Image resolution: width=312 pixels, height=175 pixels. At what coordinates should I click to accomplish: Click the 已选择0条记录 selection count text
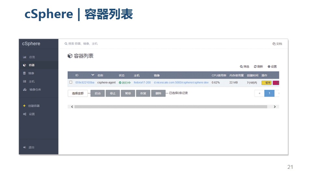coord(178,93)
